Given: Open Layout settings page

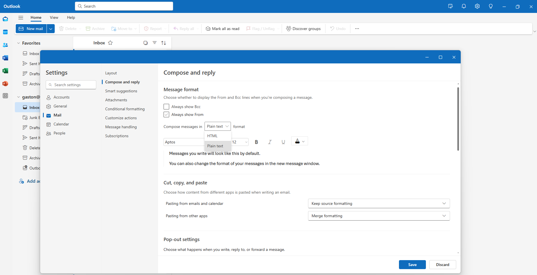Looking at the screenshot, I should pyautogui.click(x=111, y=73).
